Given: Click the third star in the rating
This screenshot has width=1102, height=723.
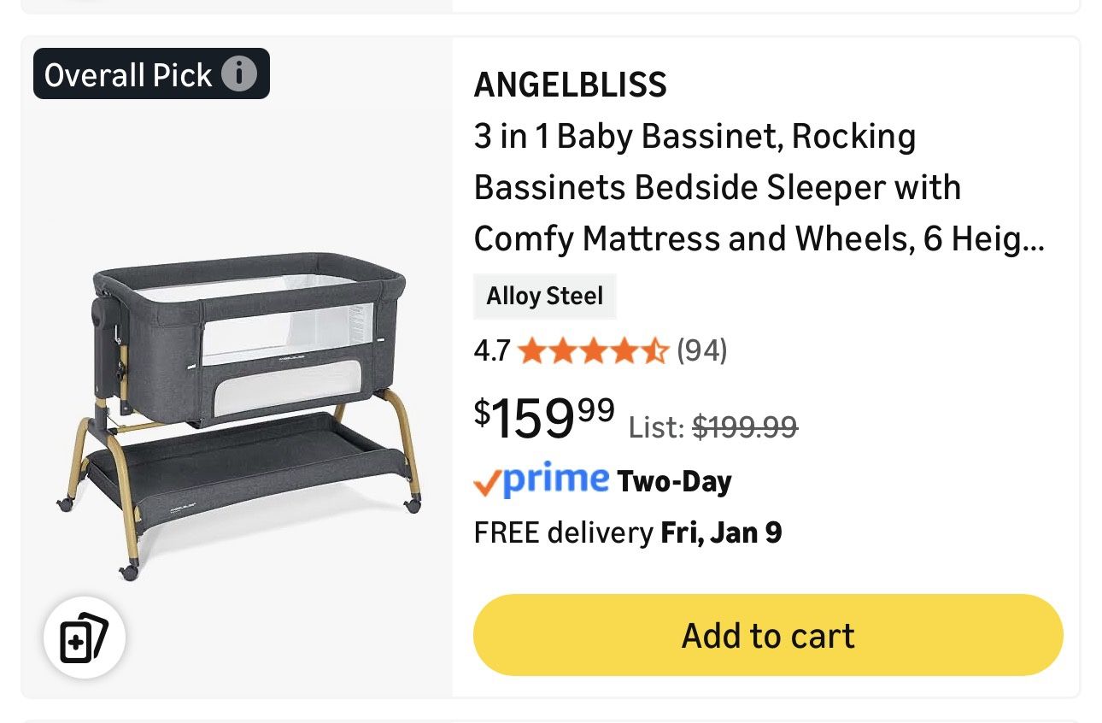Looking at the screenshot, I should pos(594,350).
